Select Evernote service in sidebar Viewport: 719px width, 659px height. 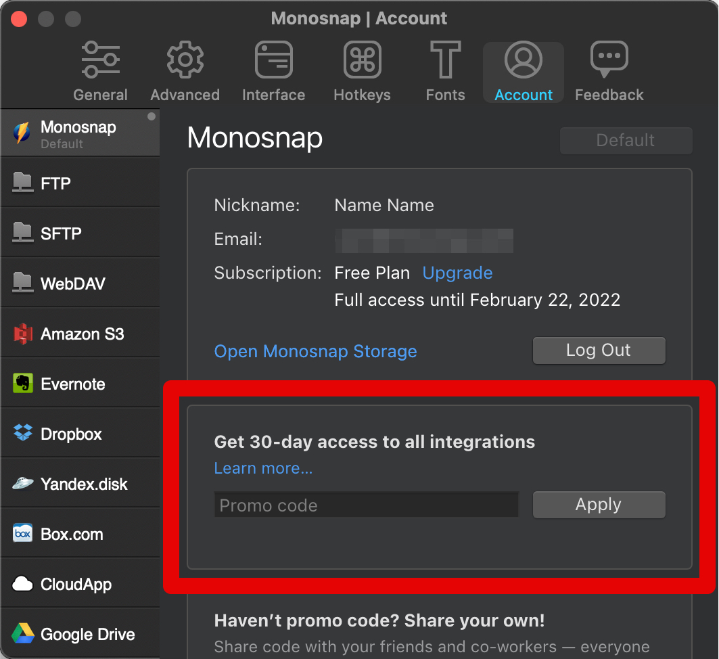80,384
